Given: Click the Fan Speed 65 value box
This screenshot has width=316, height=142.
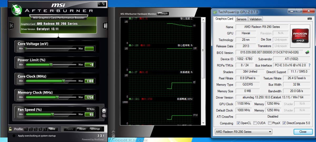Looking at the screenshot, I should [x=89, y=114].
